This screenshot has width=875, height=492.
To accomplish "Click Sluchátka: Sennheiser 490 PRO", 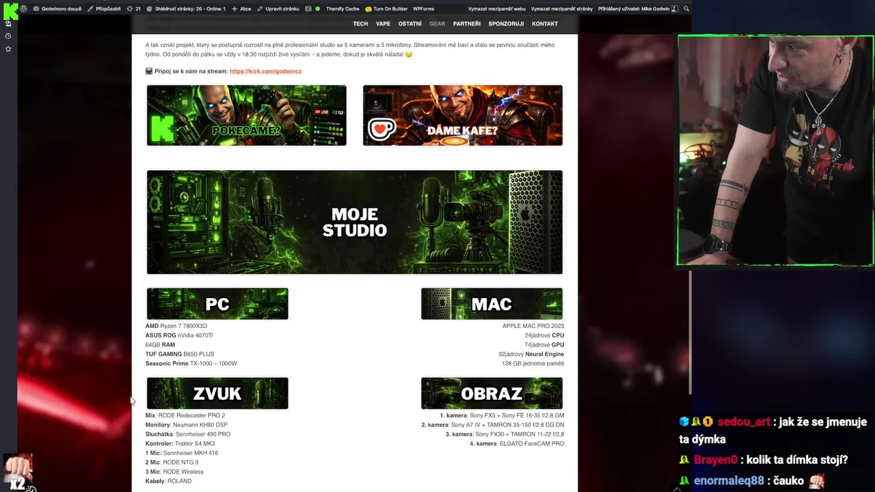I will click(188, 435).
